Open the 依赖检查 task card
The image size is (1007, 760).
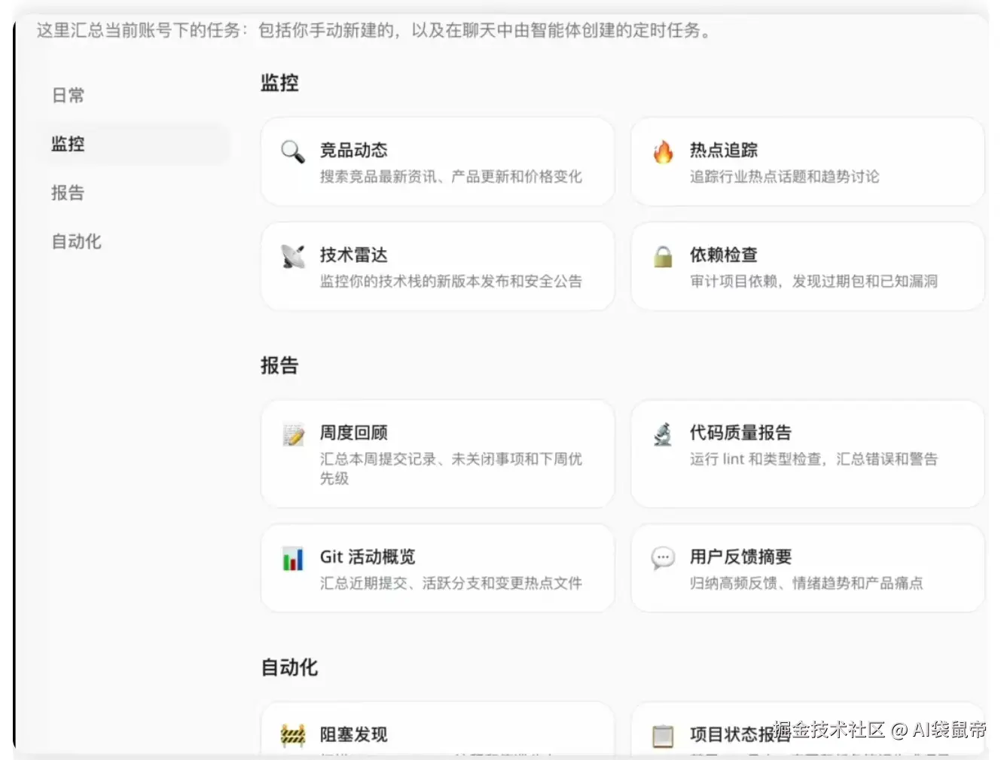click(x=806, y=267)
